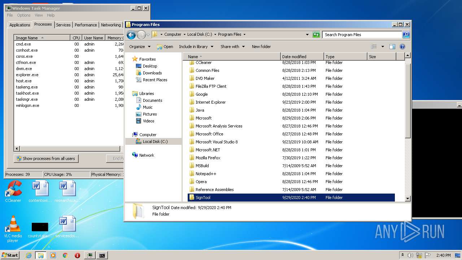Toggle the preview pane icon
The image size is (462, 260).
(x=392, y=47)
